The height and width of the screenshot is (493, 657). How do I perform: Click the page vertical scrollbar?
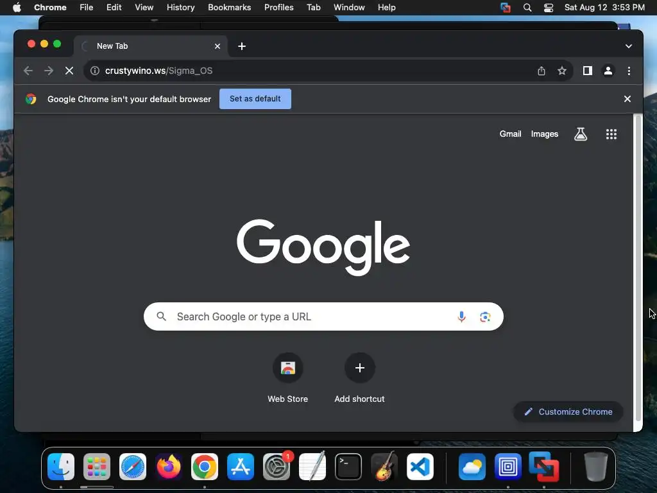tap(638, 268)
